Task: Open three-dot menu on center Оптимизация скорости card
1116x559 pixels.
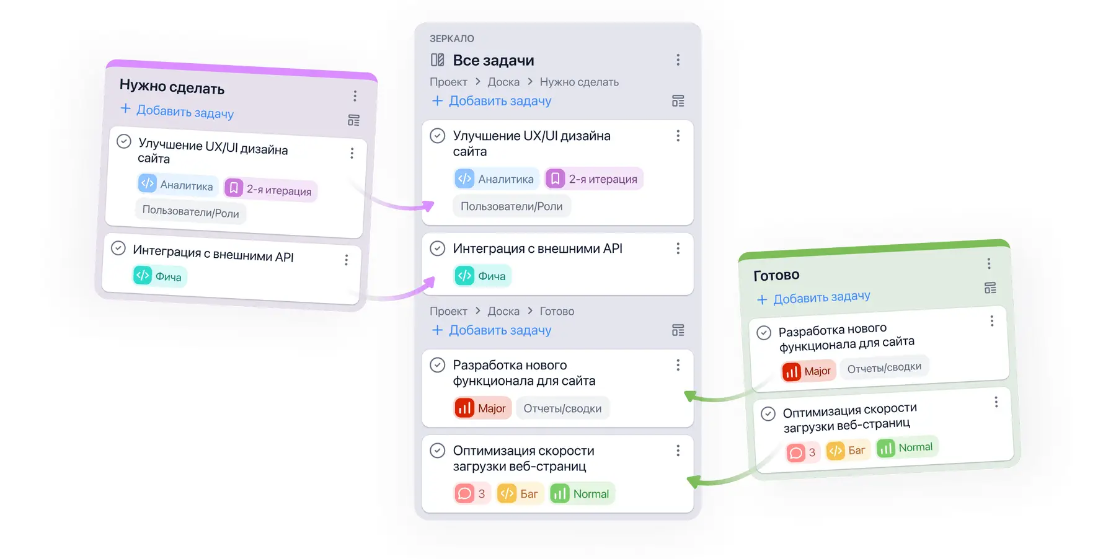Action: [678, 451]
